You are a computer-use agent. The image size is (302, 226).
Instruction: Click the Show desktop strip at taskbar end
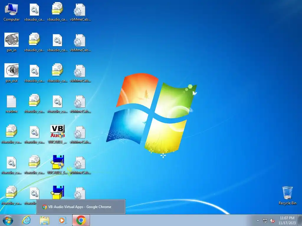[300, 220]
